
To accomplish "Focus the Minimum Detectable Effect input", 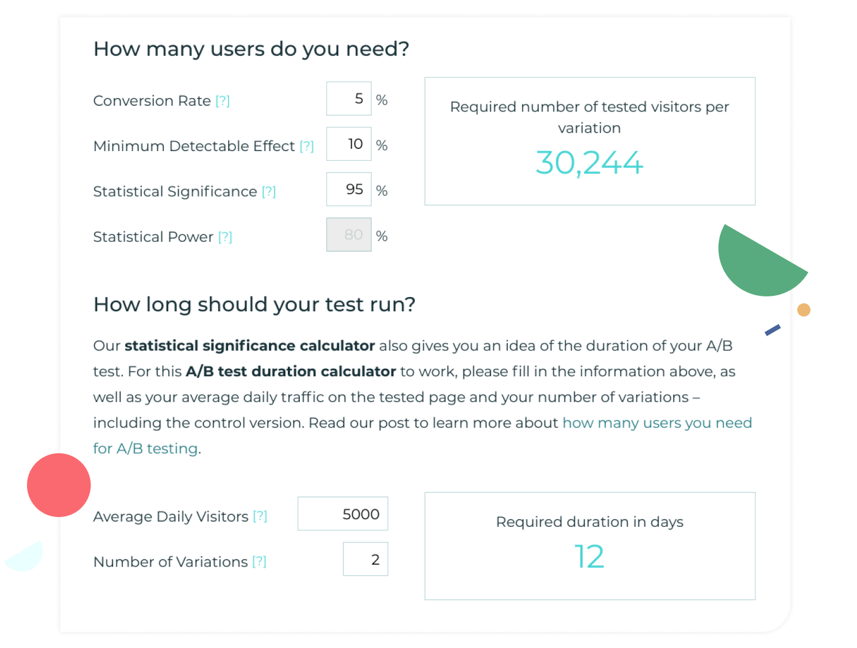I will point(349,144).
